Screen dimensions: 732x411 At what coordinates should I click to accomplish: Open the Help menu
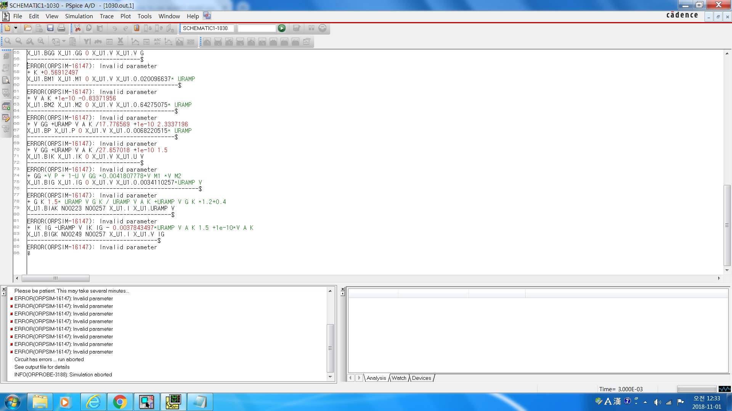tap(193, 16)
